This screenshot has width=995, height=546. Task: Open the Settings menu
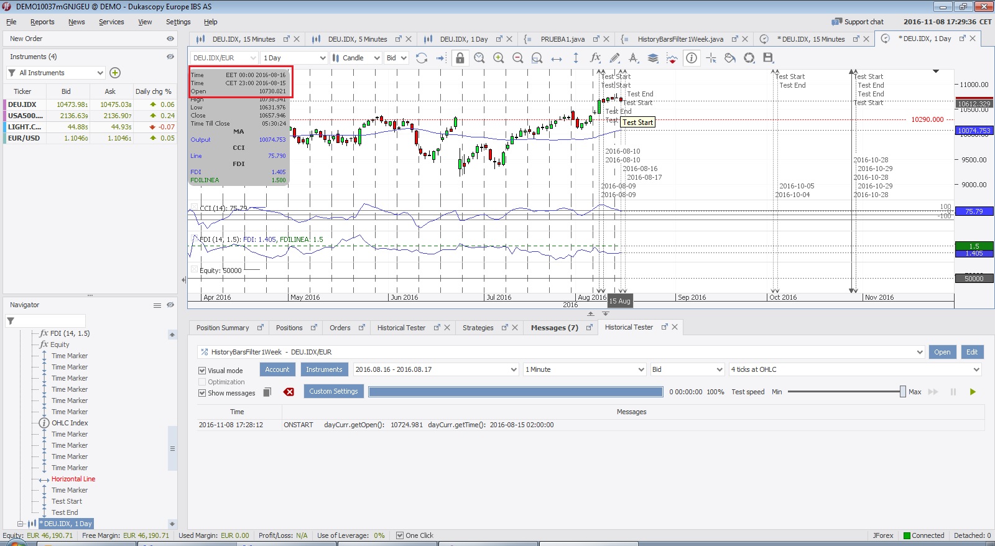(x=178, y=22)
